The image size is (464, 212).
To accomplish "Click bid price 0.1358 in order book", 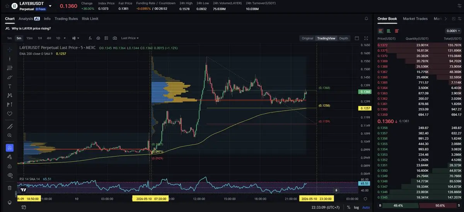I will pyautogui.click(x=382, y=128).
